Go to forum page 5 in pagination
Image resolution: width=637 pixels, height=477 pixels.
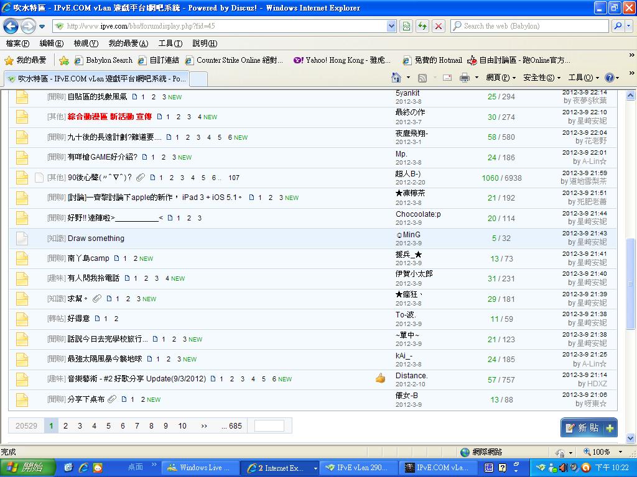click(x=108, y=426)
